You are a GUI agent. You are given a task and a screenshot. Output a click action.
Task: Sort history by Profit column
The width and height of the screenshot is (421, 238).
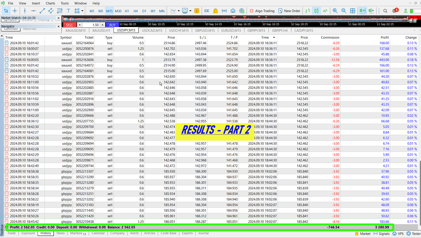point(385,37)
